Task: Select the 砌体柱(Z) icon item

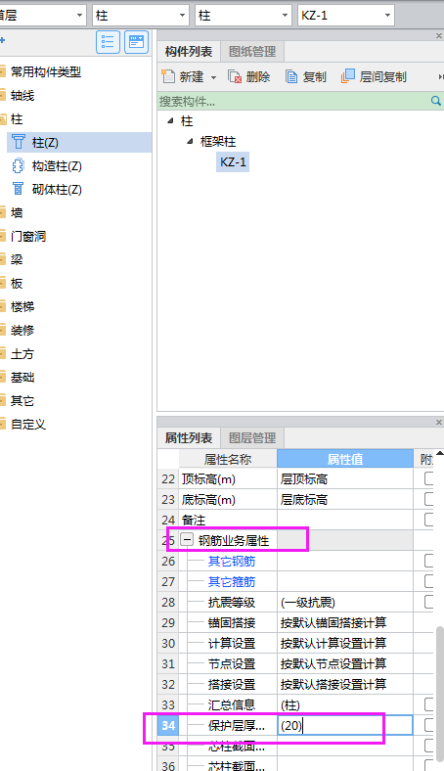Action: pyautogui.click(x=19, y=189)
